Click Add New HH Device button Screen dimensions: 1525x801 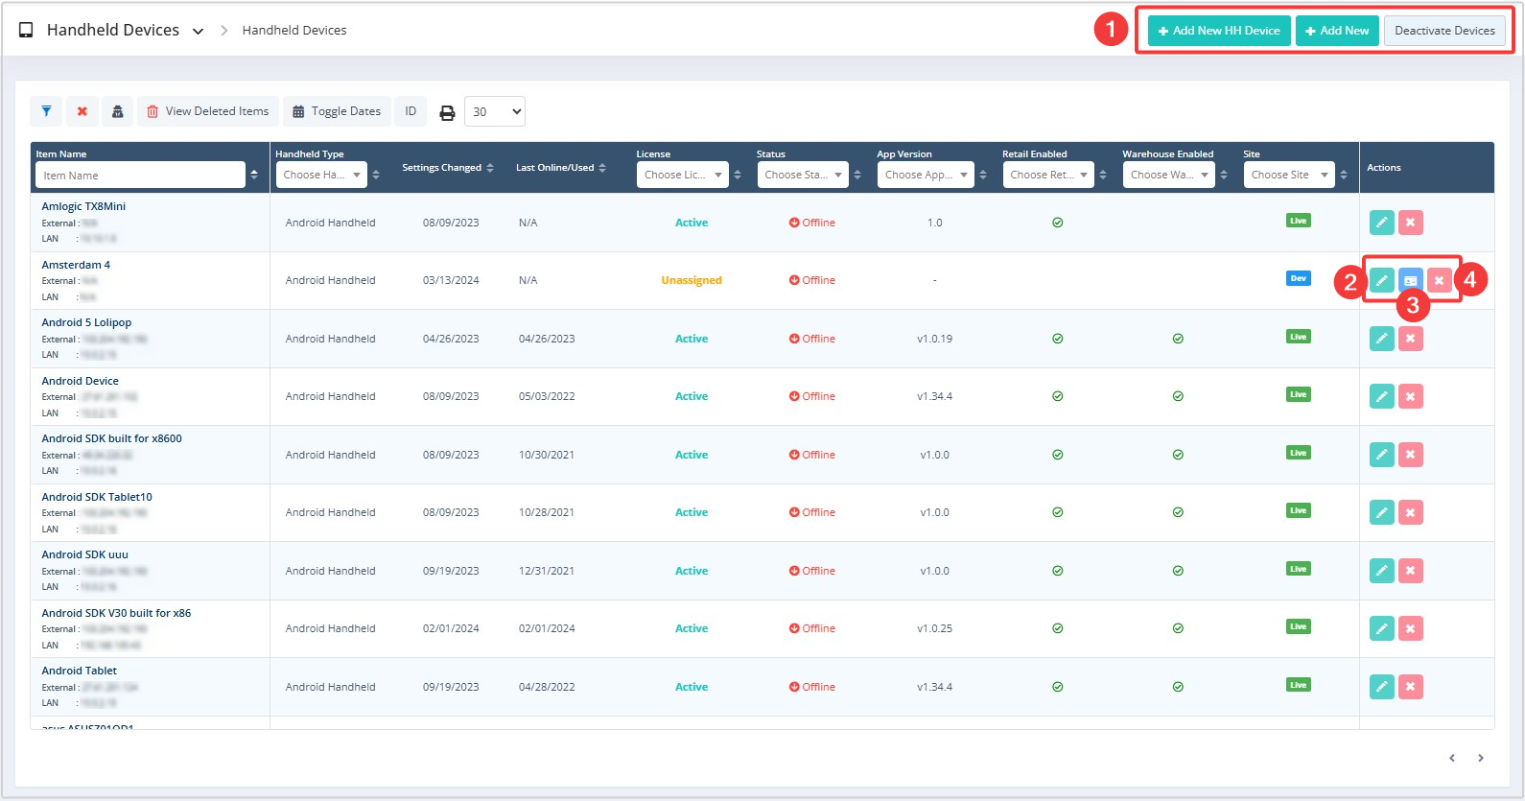(x=1219, y=31)
